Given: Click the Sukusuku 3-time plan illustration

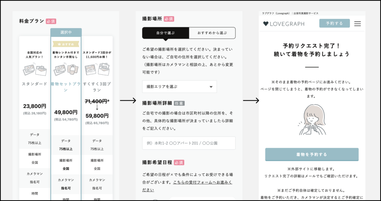Looking at the screenshot, I should pyautogui.click(x=97, y=70).
